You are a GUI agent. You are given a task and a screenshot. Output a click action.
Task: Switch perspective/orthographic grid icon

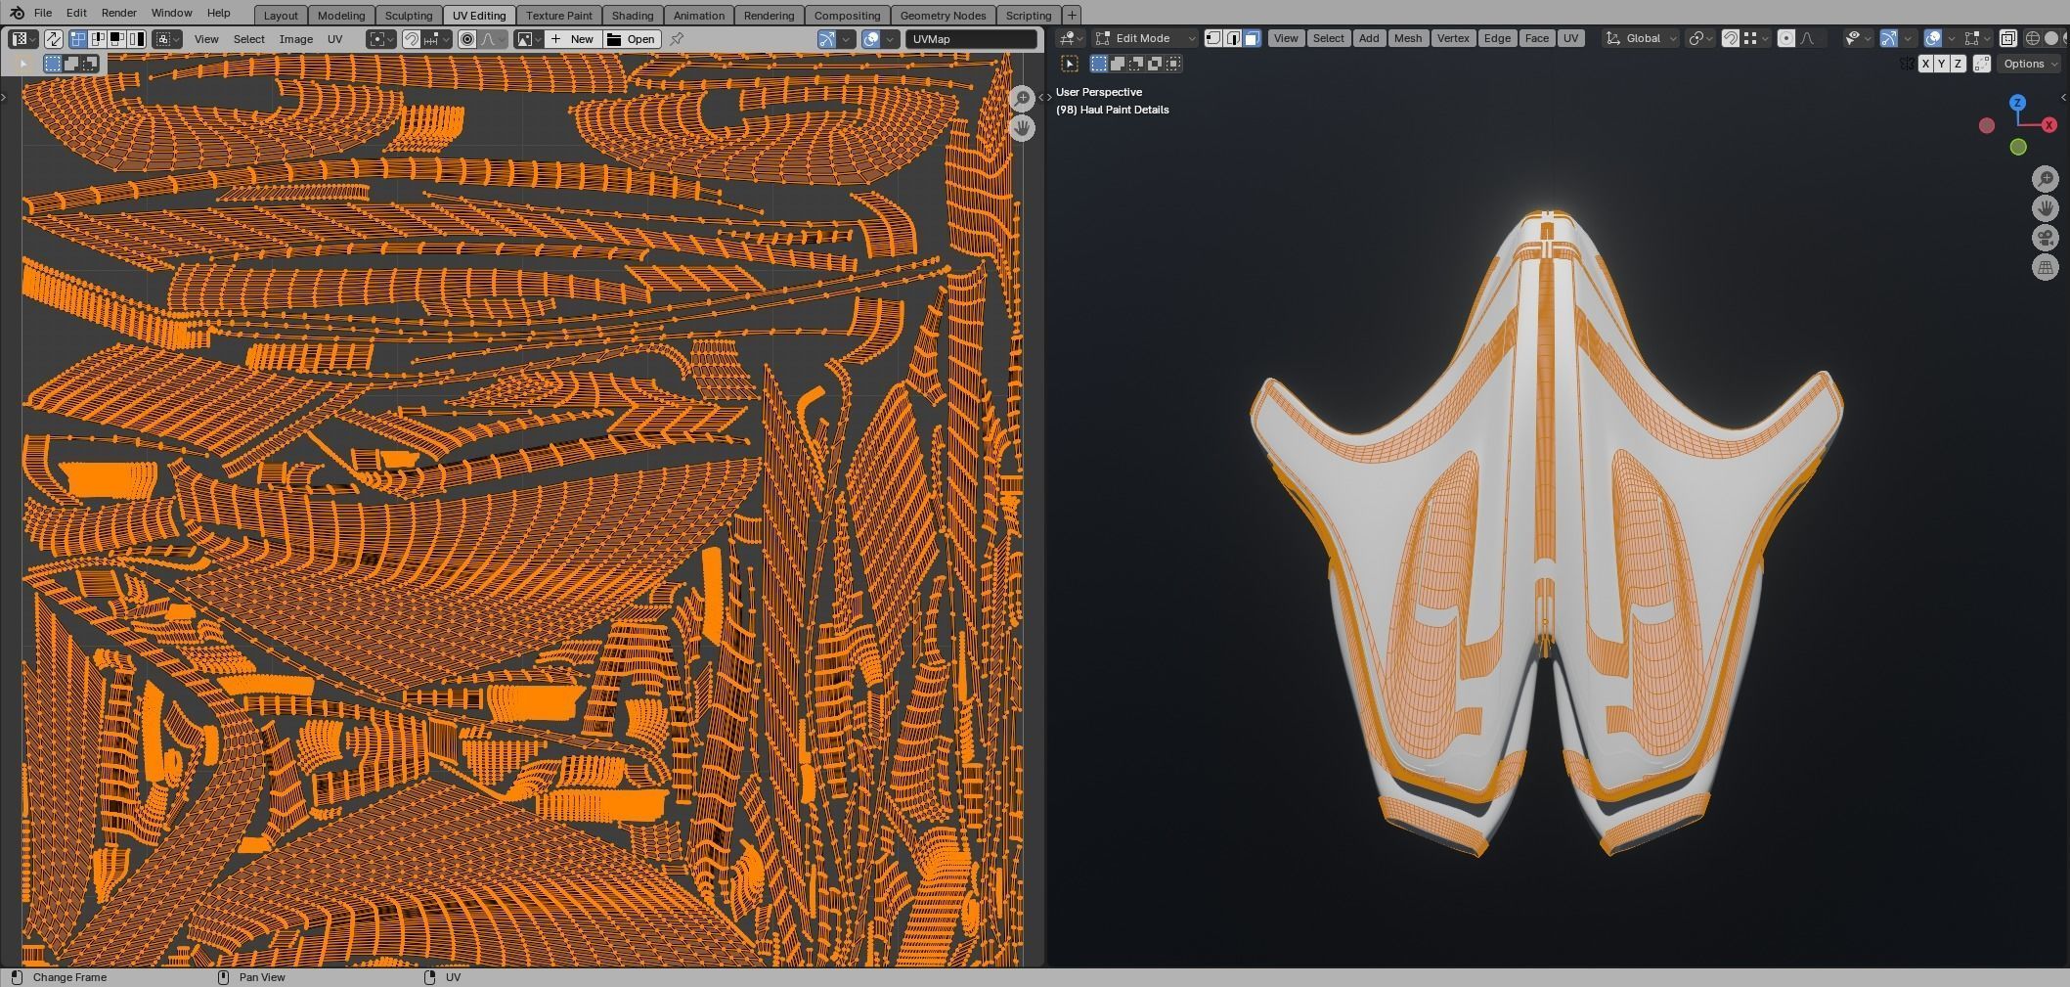coord(2045,267)
